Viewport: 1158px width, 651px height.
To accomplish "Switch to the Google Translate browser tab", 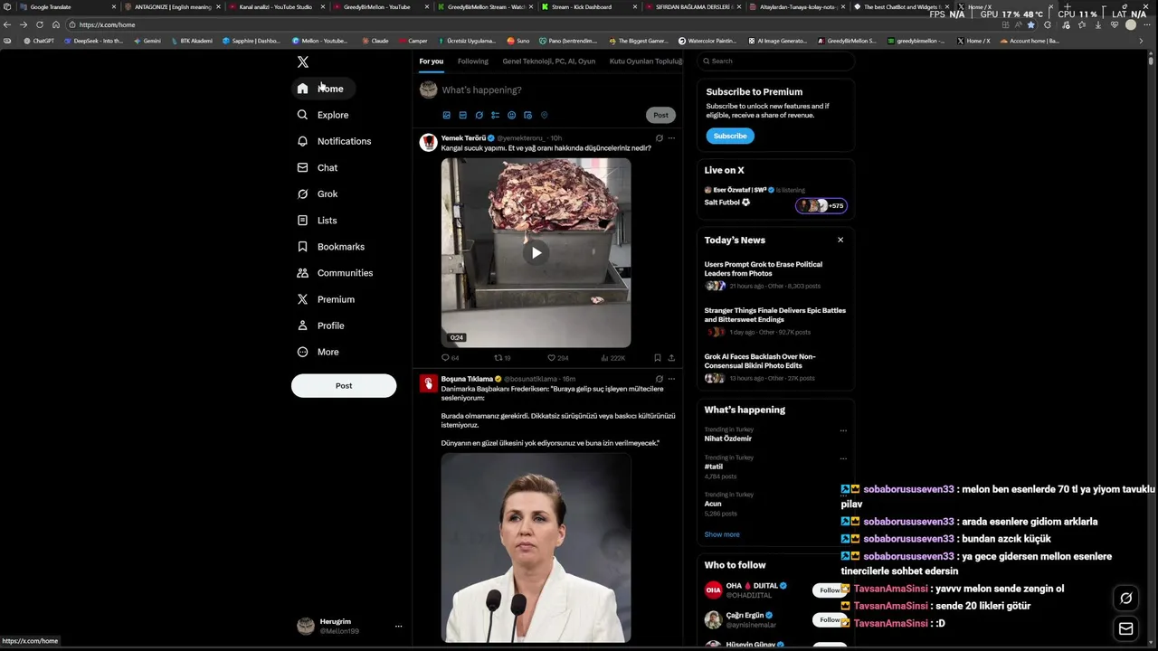I will 58,6.
